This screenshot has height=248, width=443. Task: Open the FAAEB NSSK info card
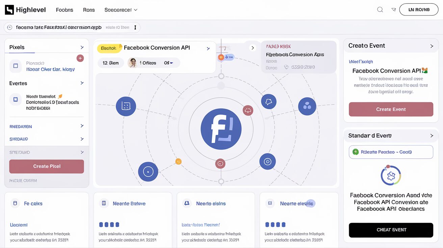(x=298, y=57)
